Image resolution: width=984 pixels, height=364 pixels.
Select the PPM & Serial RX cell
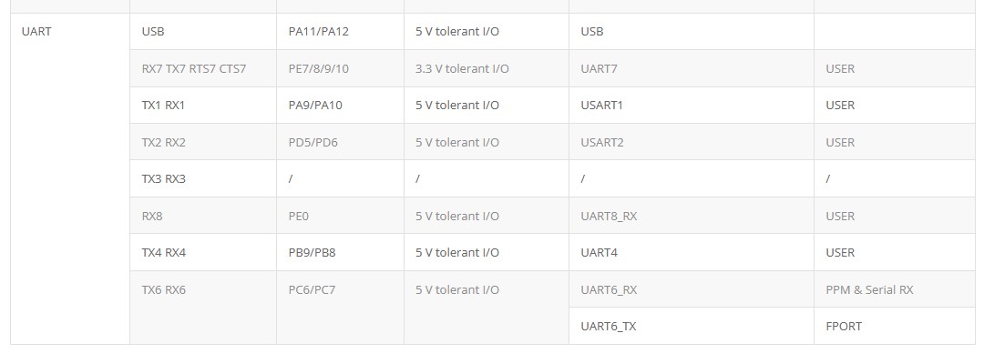tap(895, 289)
